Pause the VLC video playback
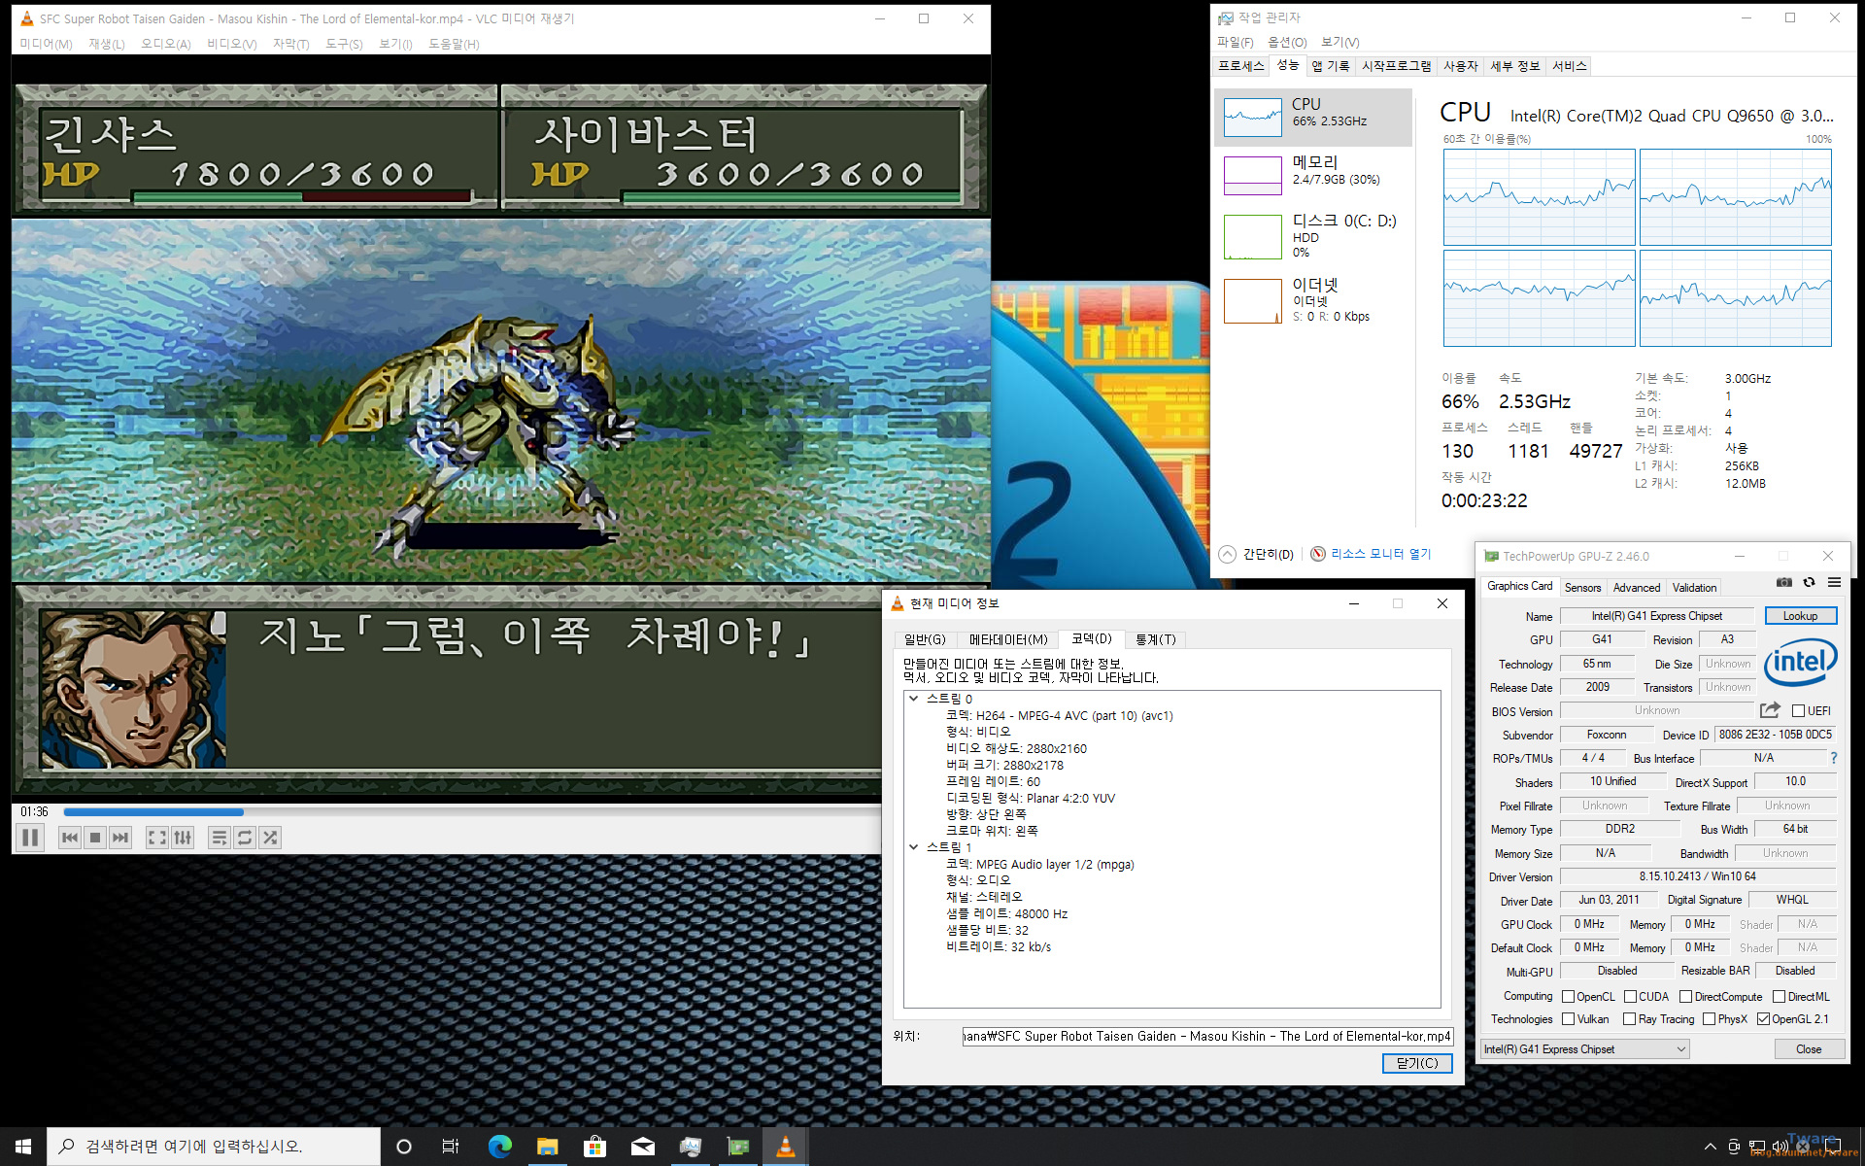Viewport: 1865px width, 1166px height. pyautogui.click(x=30, y=838)
